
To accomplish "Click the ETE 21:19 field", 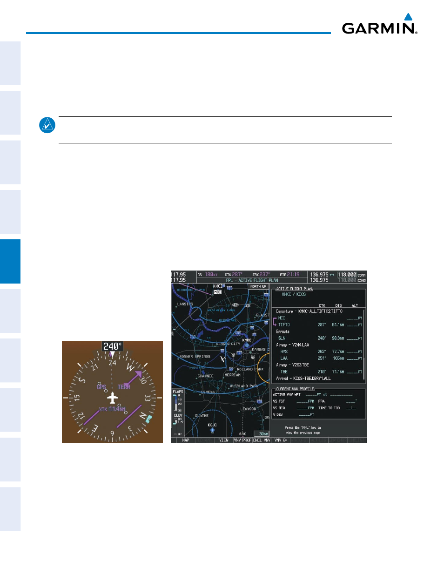I will 290,275.
